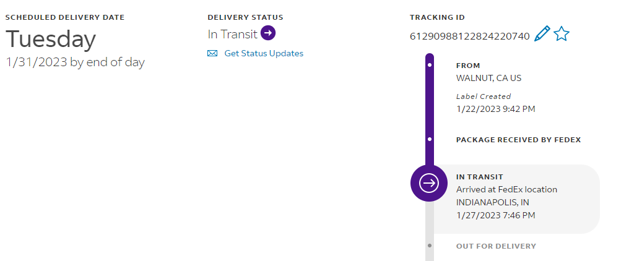Image resolution: width=642 pixels, height=261 pixels.
Task: Click the pencil icon to edit tracking nickname
Action: [x=542, y=34]
